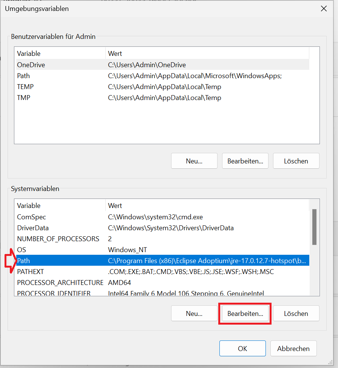This screenshot has width=338, height=368.
Task: Click the C:\Users\Admin\OneDrive value
Action: click(x=147, y=65)
